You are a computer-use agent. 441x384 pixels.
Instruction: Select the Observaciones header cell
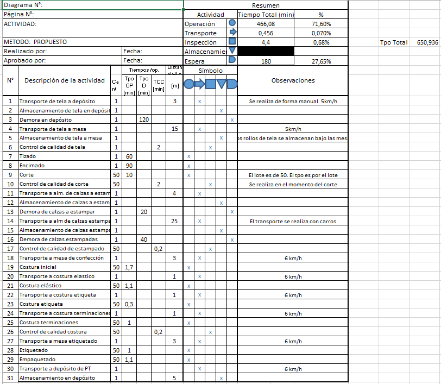tap(293, 80)
